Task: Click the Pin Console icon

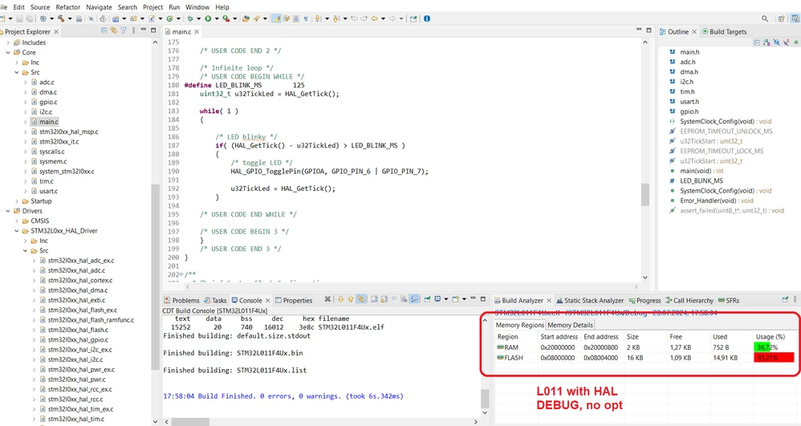Action: click(427, 299)
